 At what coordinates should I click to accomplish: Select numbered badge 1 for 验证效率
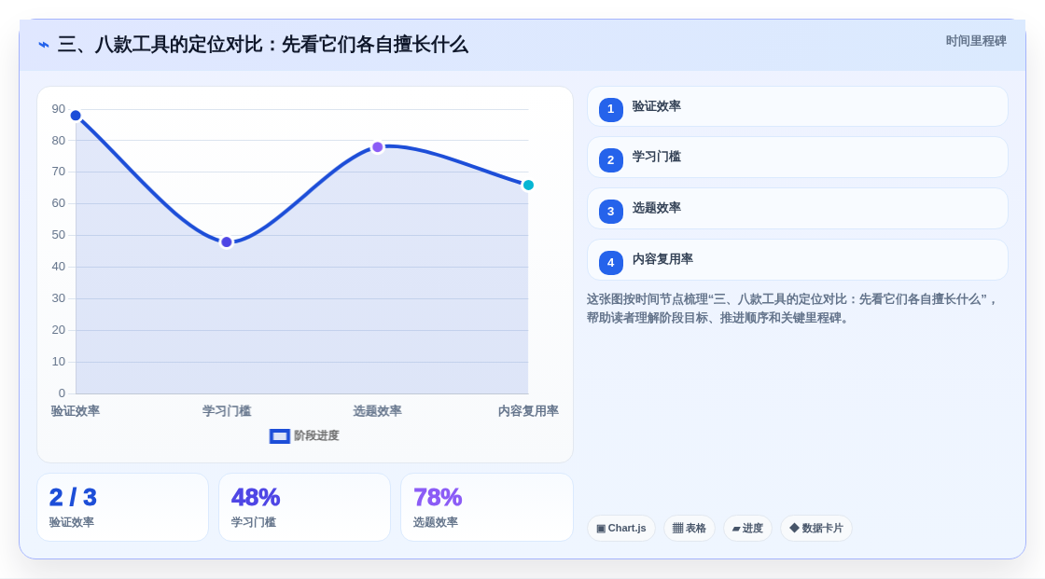(x=610, y=109)
